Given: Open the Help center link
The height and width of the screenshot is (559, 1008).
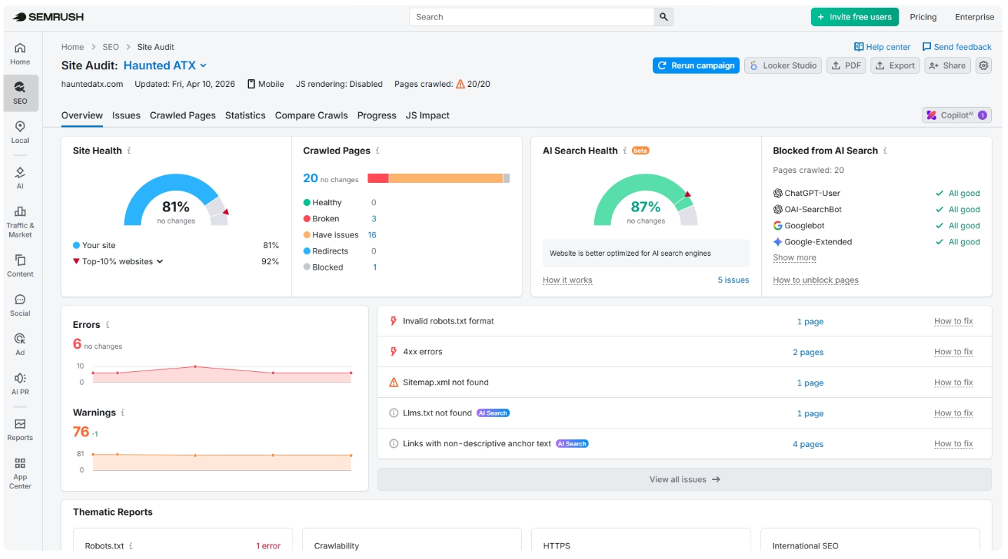Looking at the screenshot, I should click(x=882, y=47).
